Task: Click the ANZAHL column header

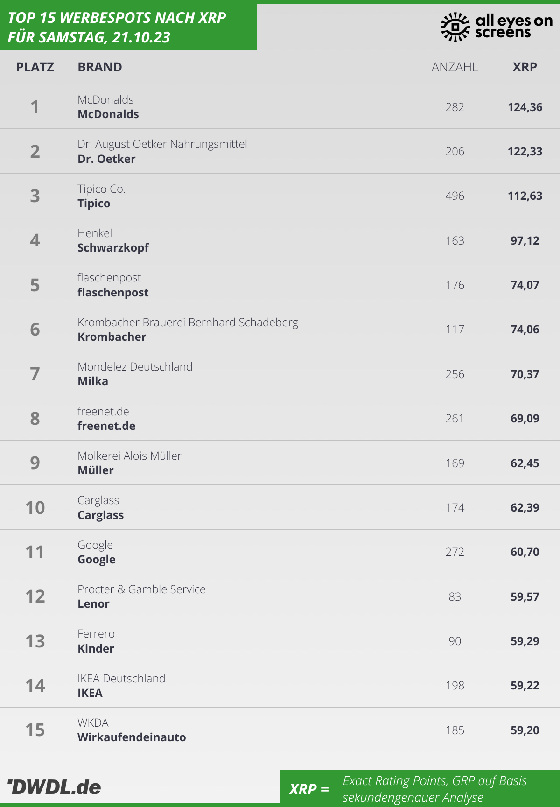Action: (455, 67)
